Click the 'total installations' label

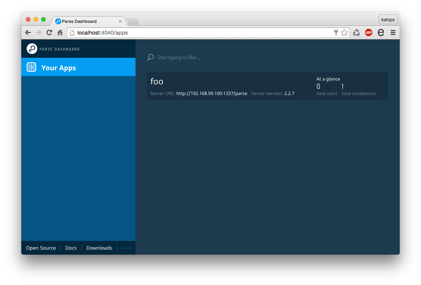[359, 93]
